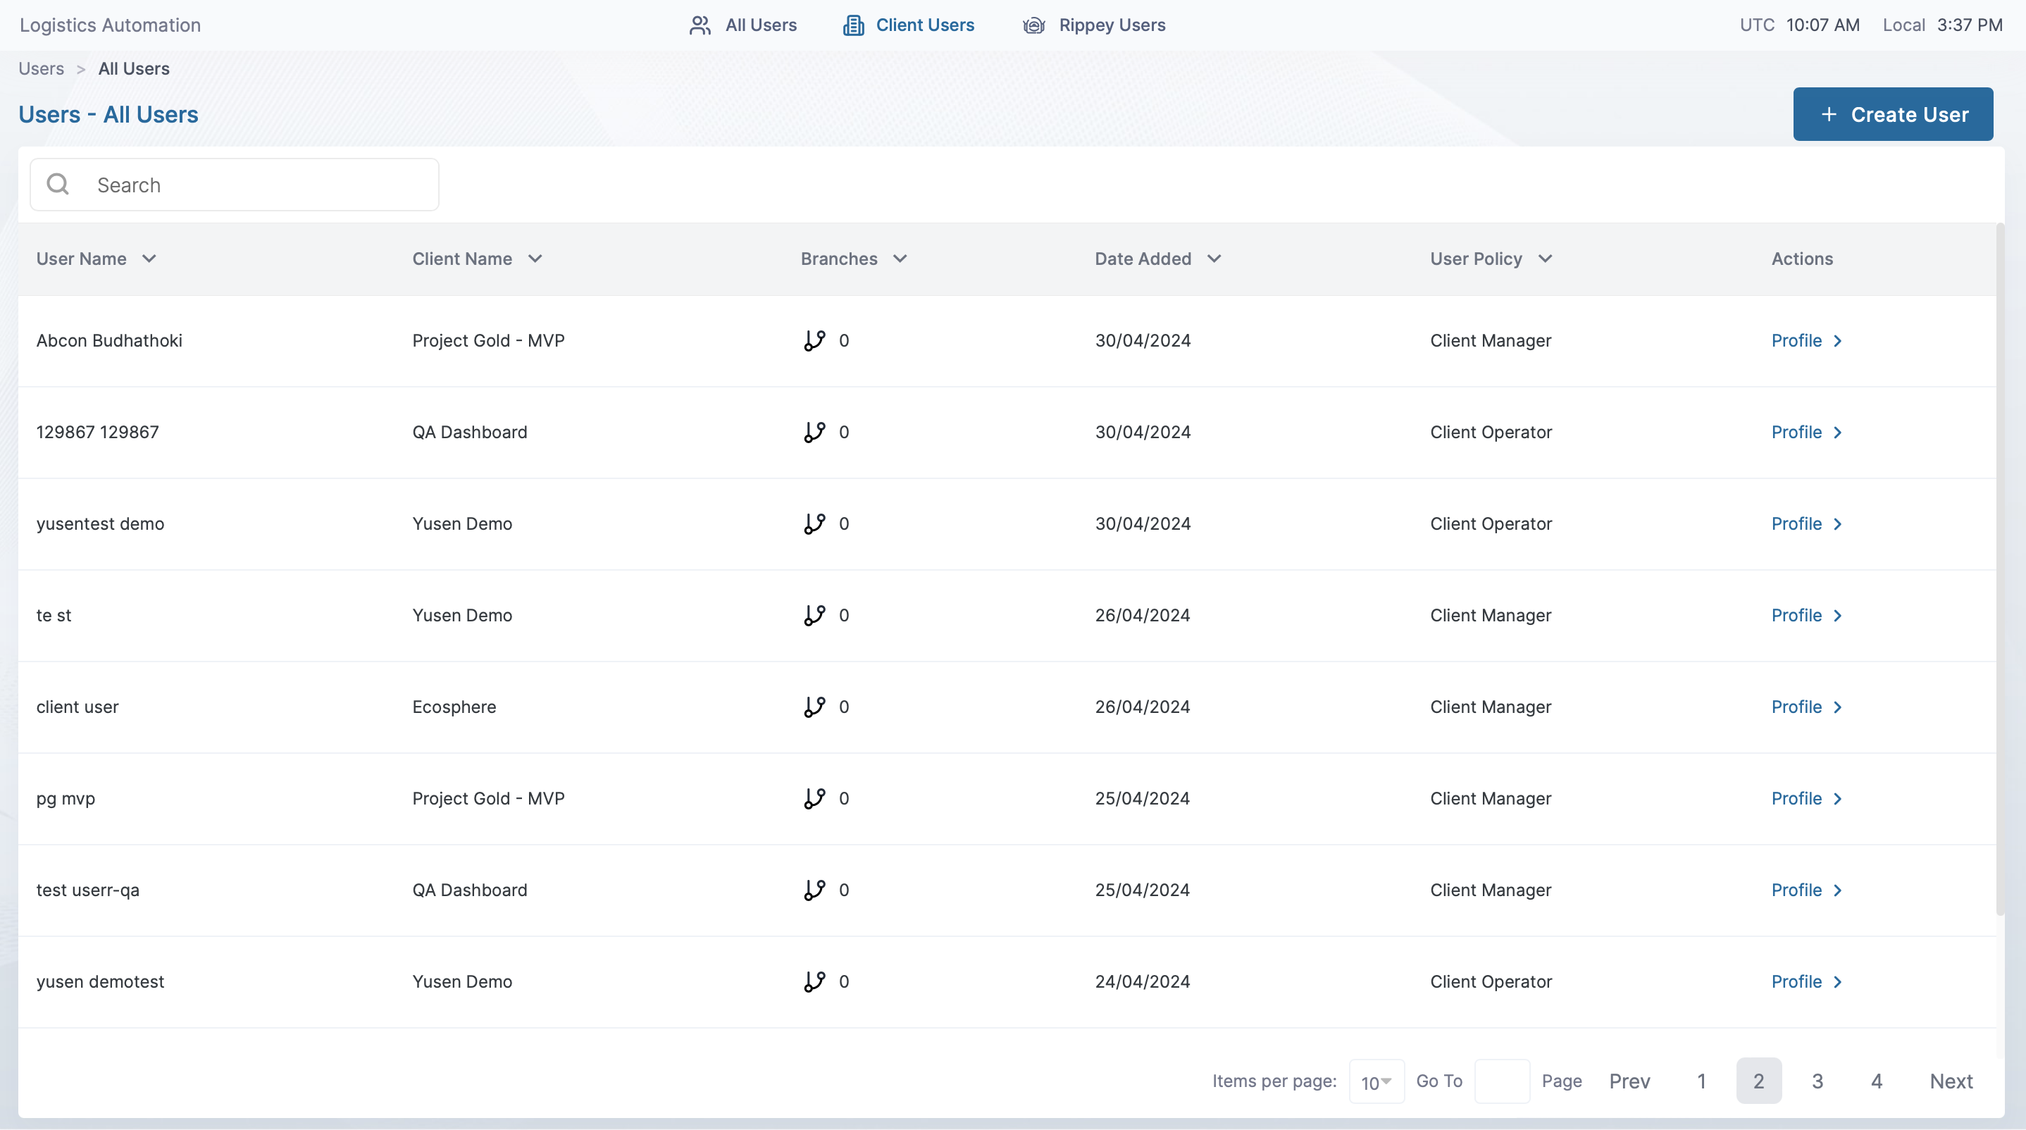Click profile chevron arrow for pg mvp
Viewport: 2026px width, 1130px height.
(x=1838, y=799)
